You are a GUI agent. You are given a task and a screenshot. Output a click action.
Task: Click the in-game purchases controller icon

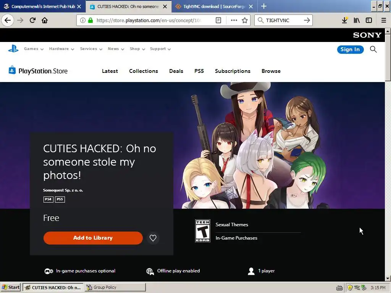coord(48,271)
